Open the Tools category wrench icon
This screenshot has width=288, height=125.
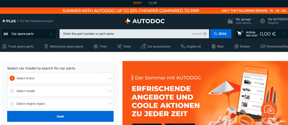pyautogui.click(x=119, y=46)
